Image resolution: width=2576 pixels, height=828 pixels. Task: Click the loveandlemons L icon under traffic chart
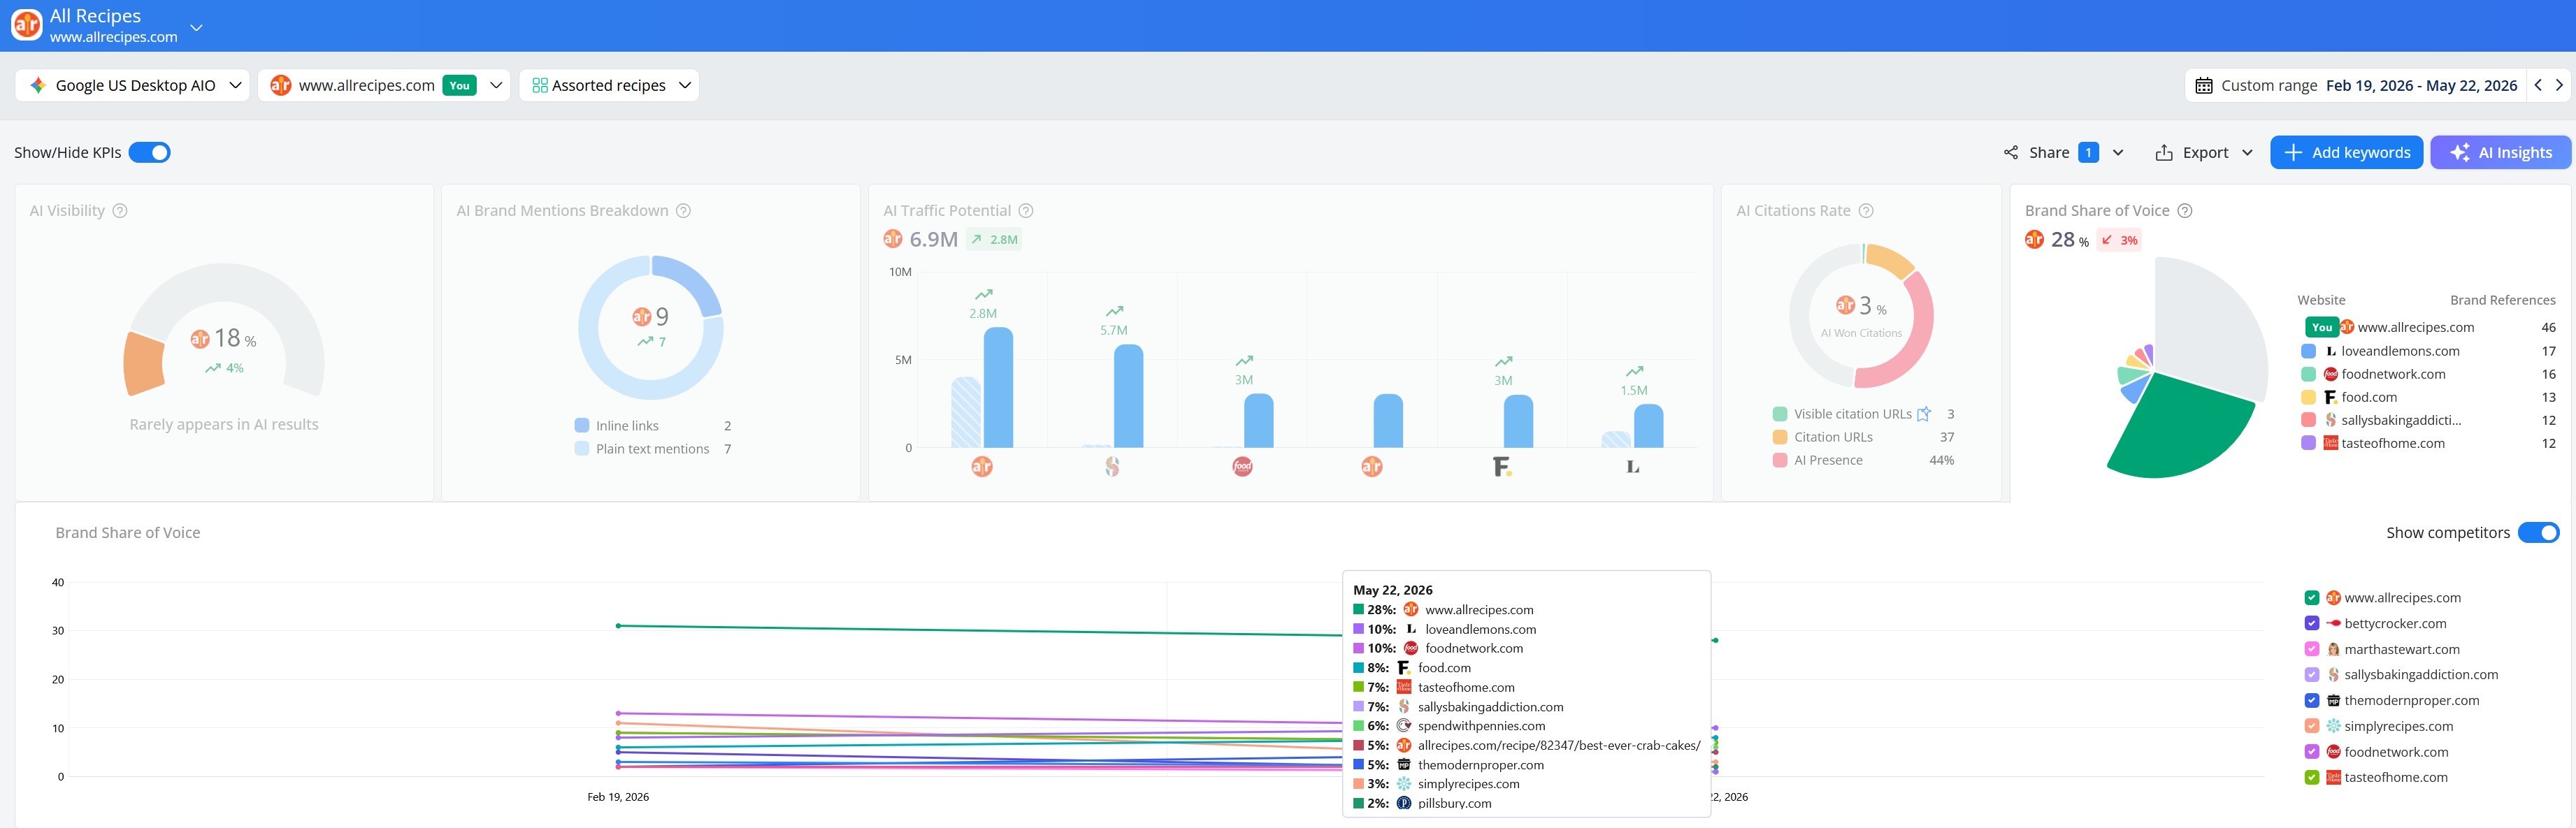point(1632,466)
